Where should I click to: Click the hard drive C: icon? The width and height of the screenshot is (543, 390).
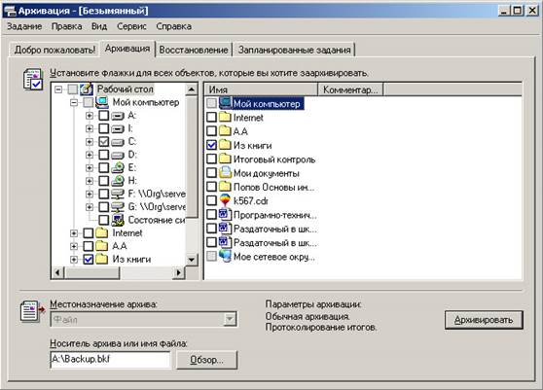[118, 142]
